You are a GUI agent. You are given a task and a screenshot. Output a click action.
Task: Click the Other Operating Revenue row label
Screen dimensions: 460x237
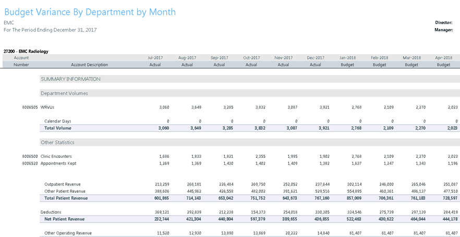tap(68, 233)
